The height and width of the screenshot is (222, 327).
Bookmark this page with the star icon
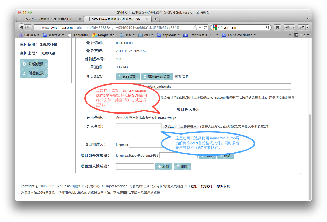click(x=195, y=27)
